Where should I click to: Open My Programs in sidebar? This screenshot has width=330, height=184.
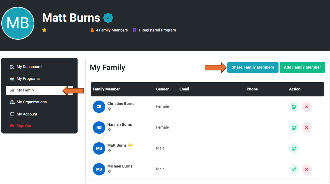tap(39, 79)
